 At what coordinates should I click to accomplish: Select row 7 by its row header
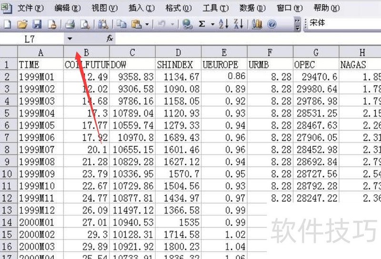click(x=9, y=137)
